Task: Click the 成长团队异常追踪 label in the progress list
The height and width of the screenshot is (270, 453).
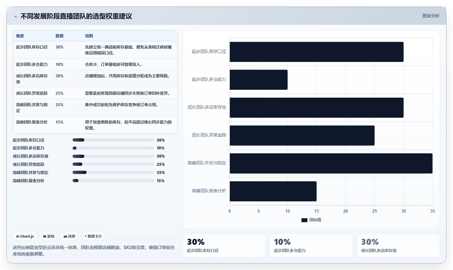Action: tap(29, 164)
